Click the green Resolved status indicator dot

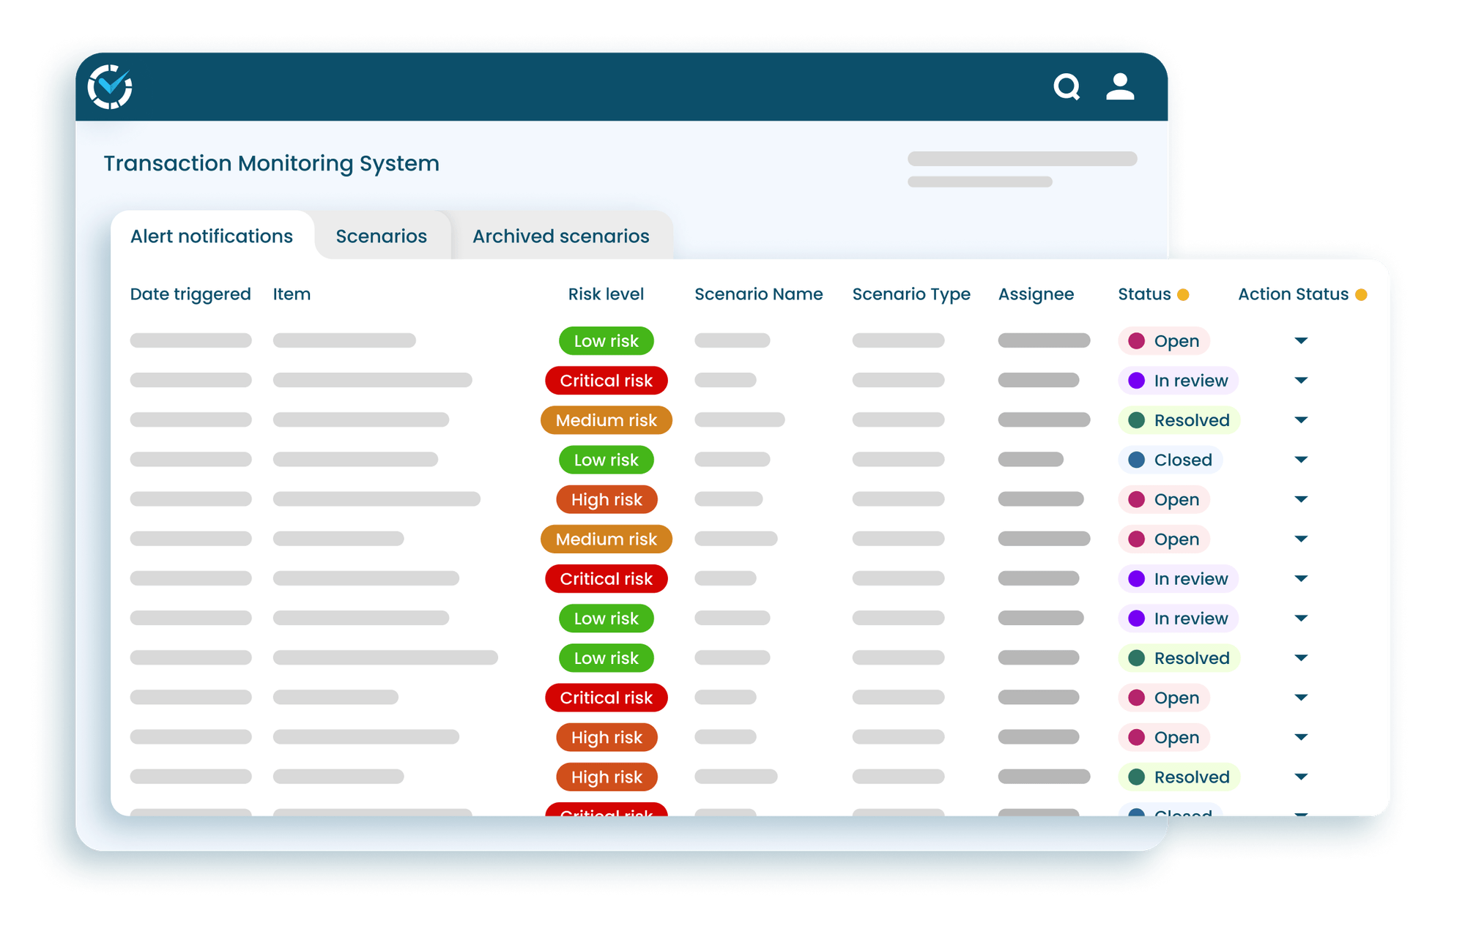point(1136,419)
